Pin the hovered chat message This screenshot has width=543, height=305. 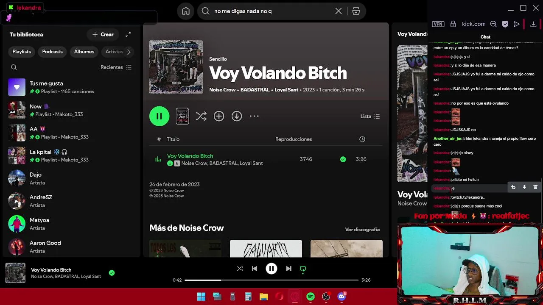click(524, 187)
